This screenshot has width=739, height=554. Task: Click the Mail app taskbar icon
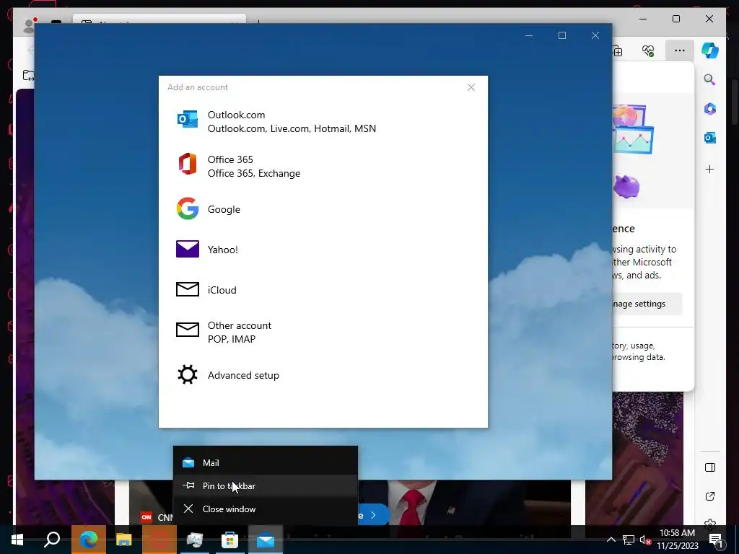[266, 540]
